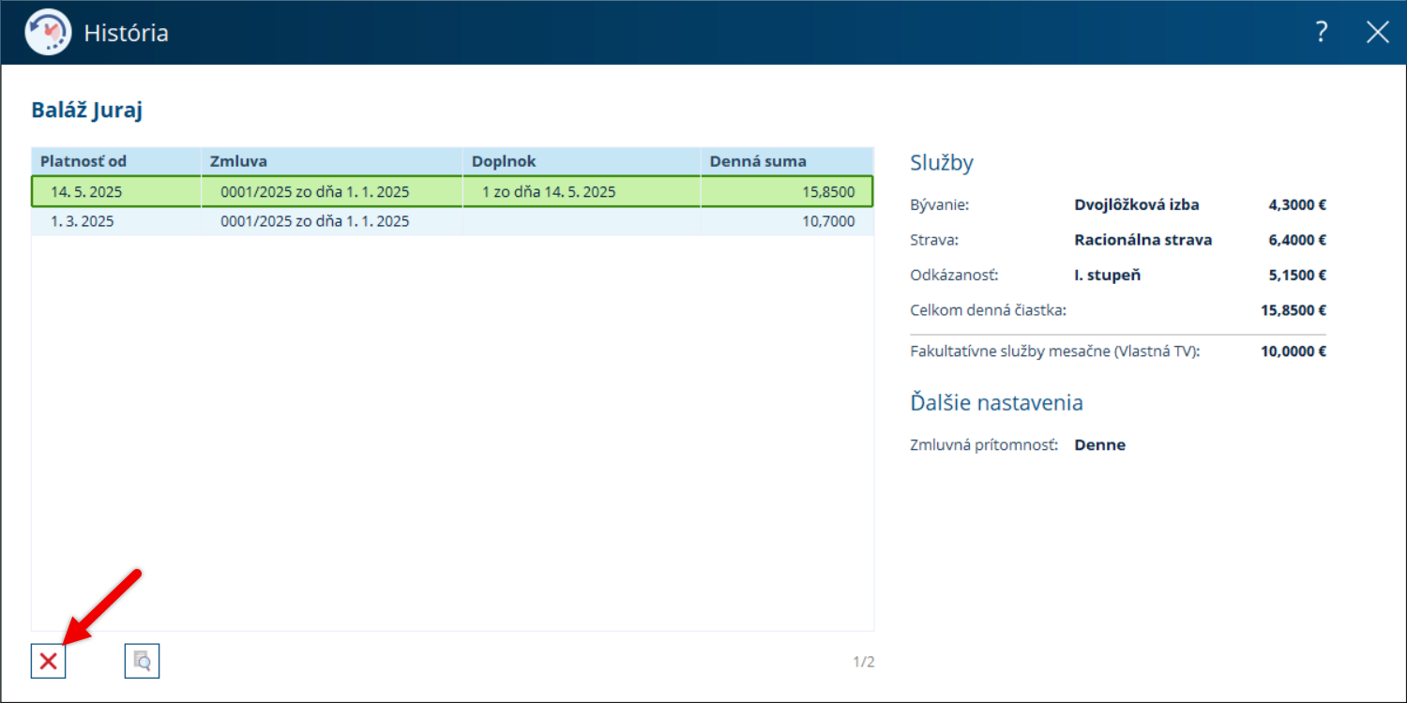Click Zmluva cell in the 15,8500 row
Screen dimensions: 1407x703
click(332, 191)
